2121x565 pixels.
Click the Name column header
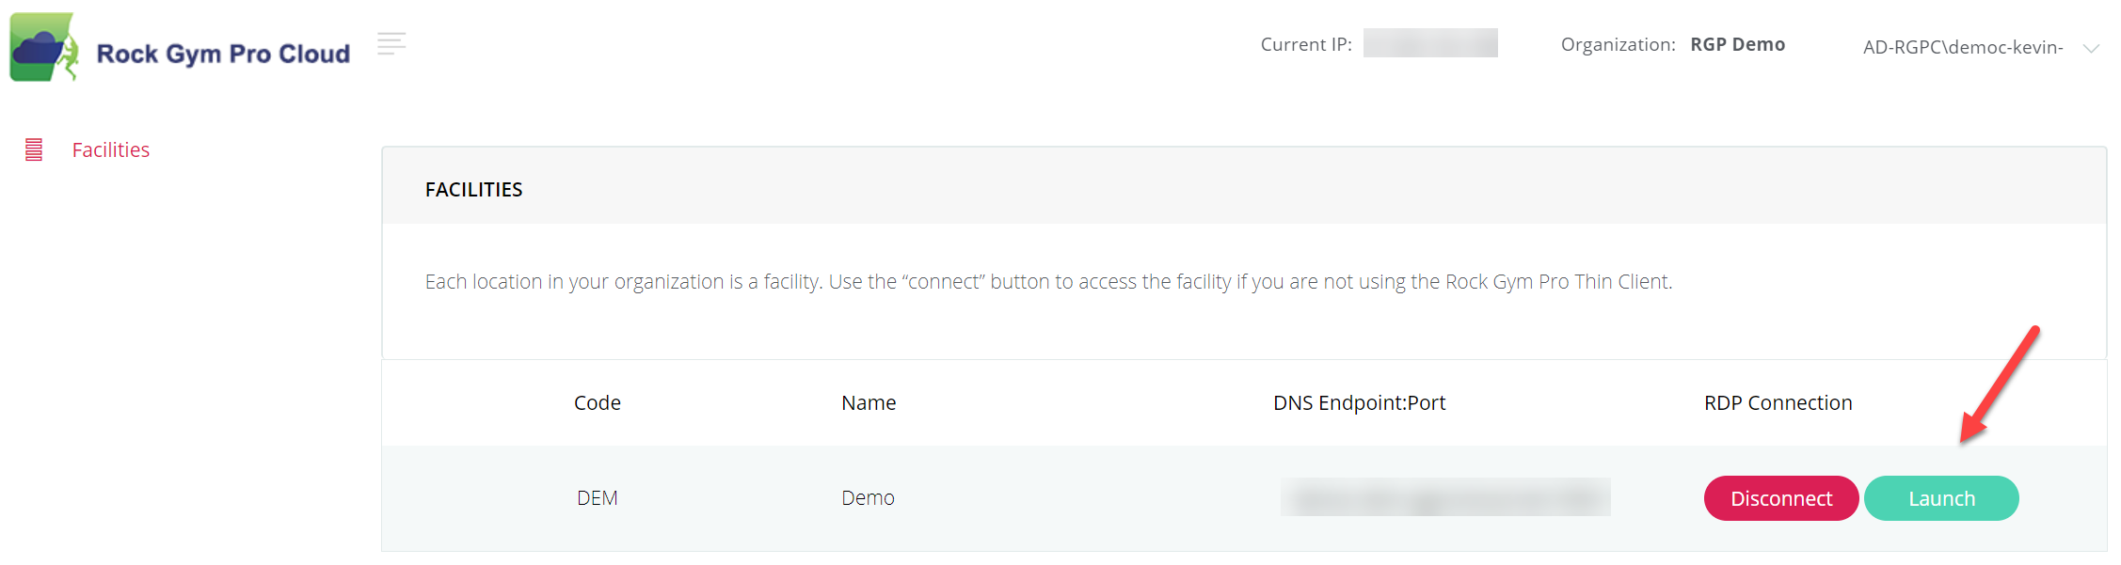pos(869,403)
